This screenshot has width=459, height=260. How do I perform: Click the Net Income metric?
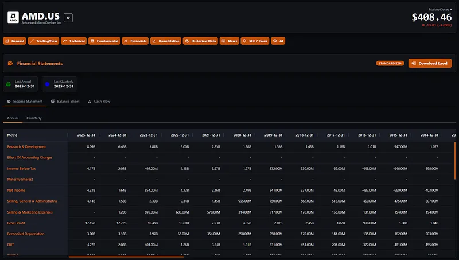click(16, 191)
